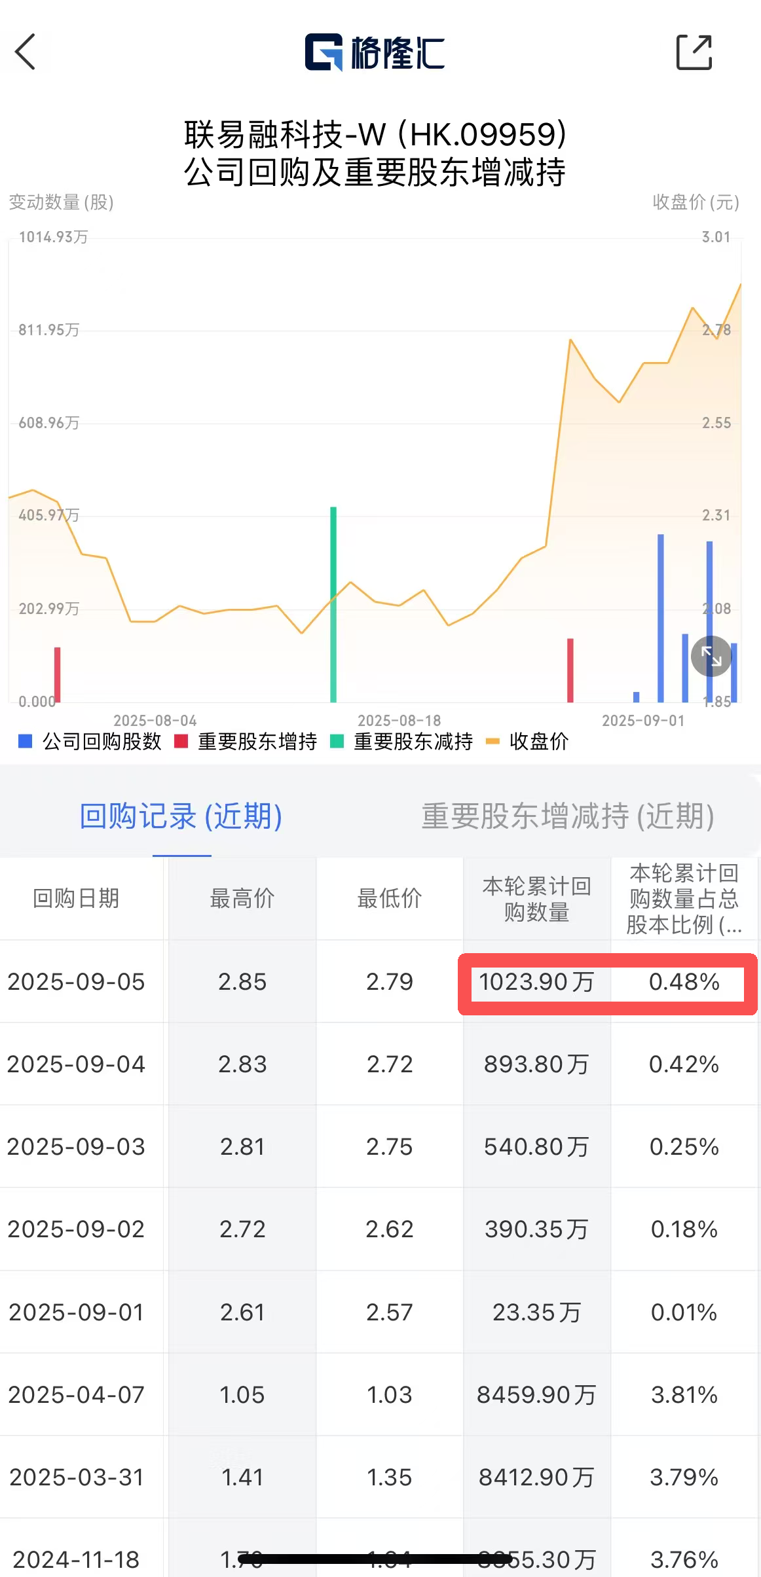Viewport: 761px width, 1577px height.
Task: Tap the 2025-09-01 chart date label
Action: pyautogui.click(x=643, y=721)
